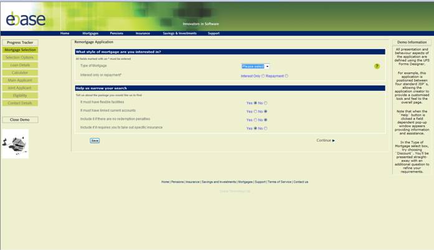Choose No for specific insurance requirement
Viewport: 434px width, 250px height.
266,128
